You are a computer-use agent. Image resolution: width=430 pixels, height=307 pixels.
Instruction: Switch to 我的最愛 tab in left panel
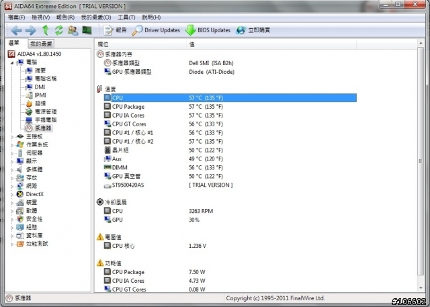[x=41, y=44]
